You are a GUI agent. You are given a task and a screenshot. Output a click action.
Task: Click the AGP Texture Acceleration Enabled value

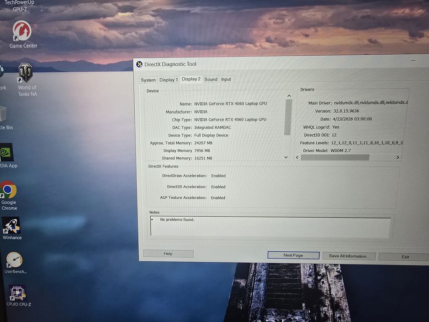coord(218,198)
